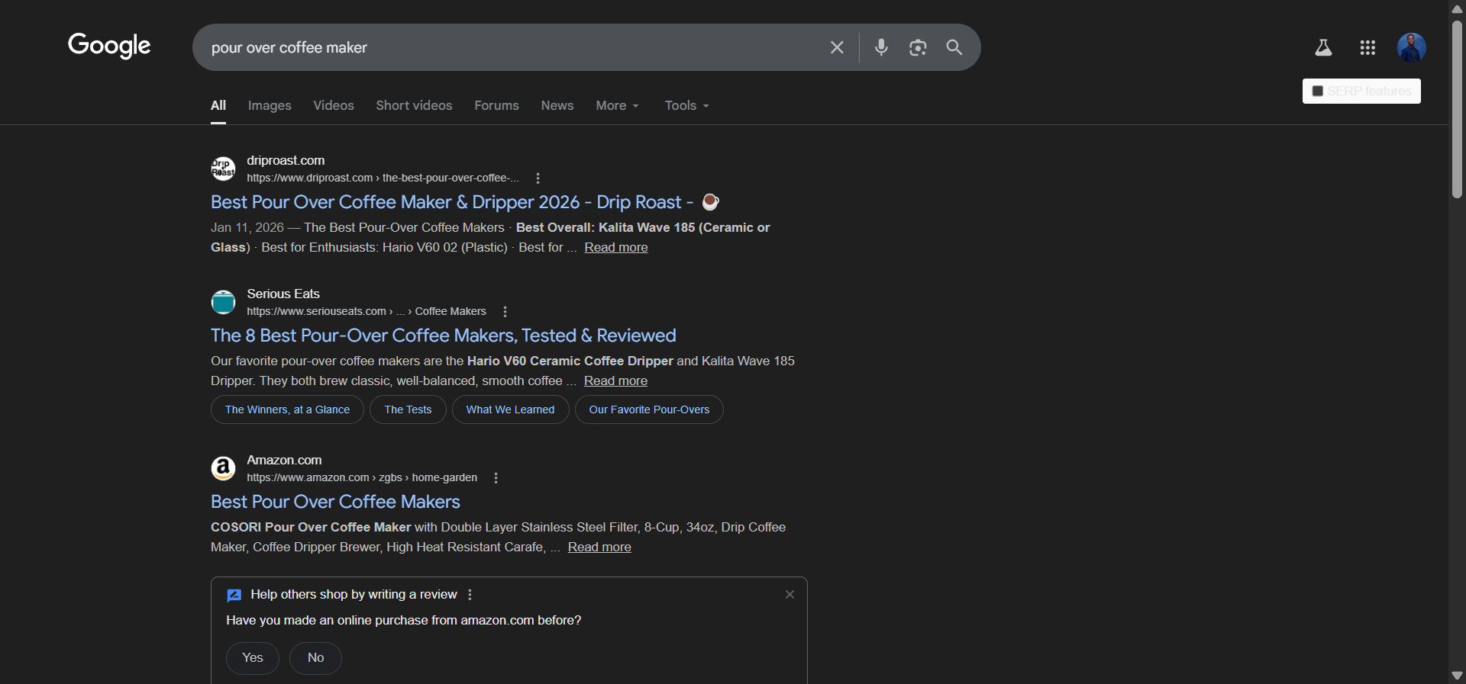Open Amazon Best Pour Over Coffee Makers result
The image size is (1466, 684).
click(335, 502)
